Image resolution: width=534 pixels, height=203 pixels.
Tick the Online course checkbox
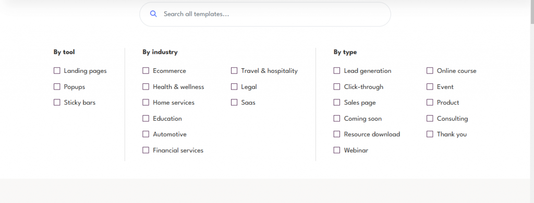click(x=430, y=71)
